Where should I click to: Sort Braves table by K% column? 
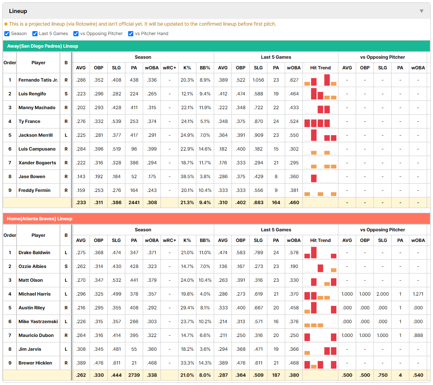(x=187, y=240)
